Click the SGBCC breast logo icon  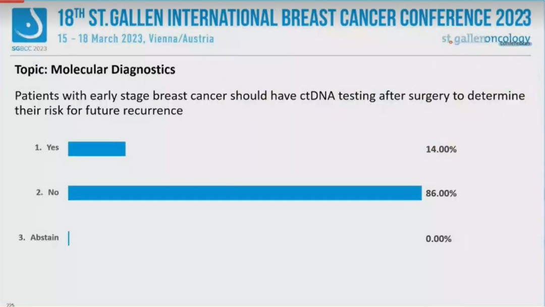click(x=29, y=25)
